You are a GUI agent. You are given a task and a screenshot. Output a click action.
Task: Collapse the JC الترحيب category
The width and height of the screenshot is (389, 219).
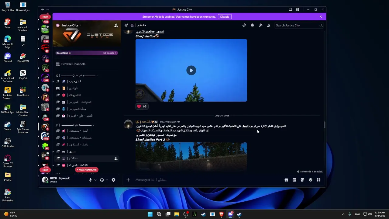pyautogui.click(x=77, y=75)
